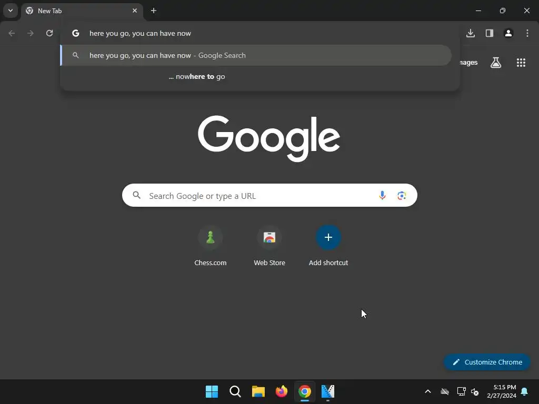Viewport: 539px width, 404px height.
Task: Launch Firefox from taskbar
Action: 282,391
